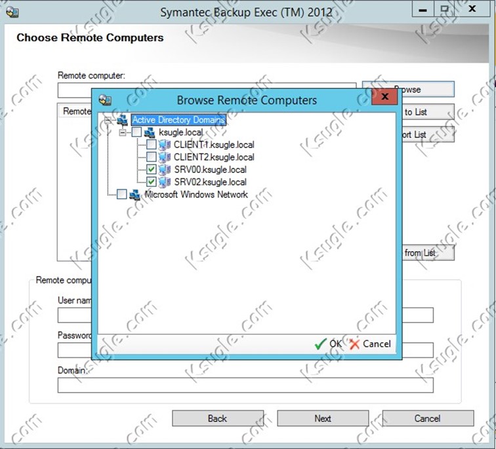
Task: Click the Symantec Backup Exec title bar icon
Action: (x=12, y=12)
